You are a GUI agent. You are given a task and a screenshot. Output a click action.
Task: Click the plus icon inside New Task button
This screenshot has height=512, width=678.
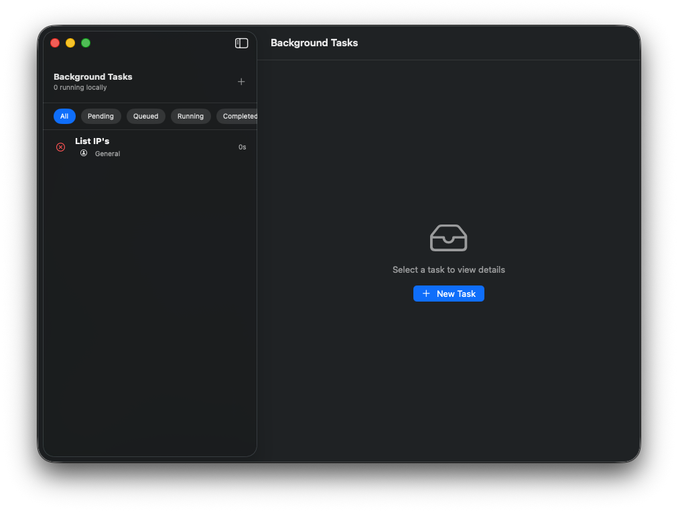(x=426, y=294)
